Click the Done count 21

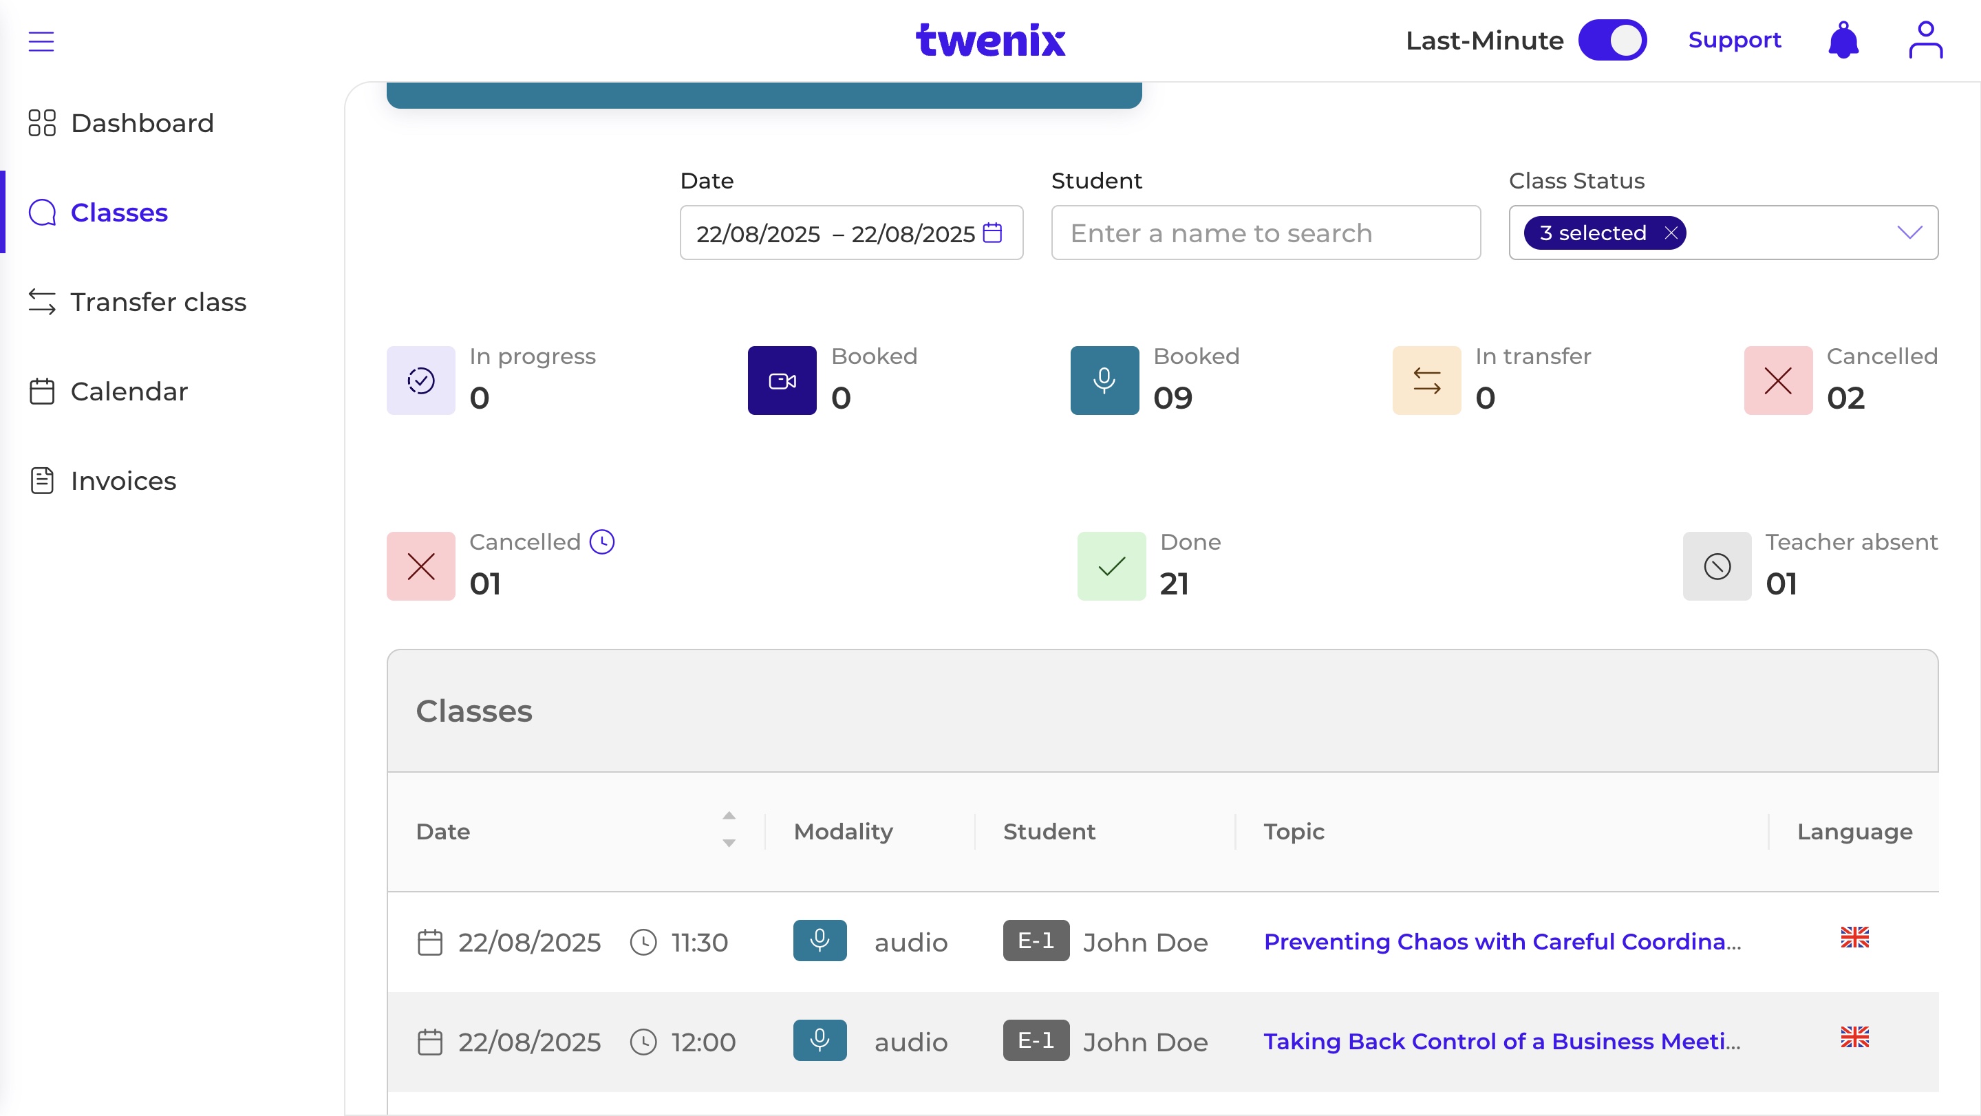point(1173,583)
